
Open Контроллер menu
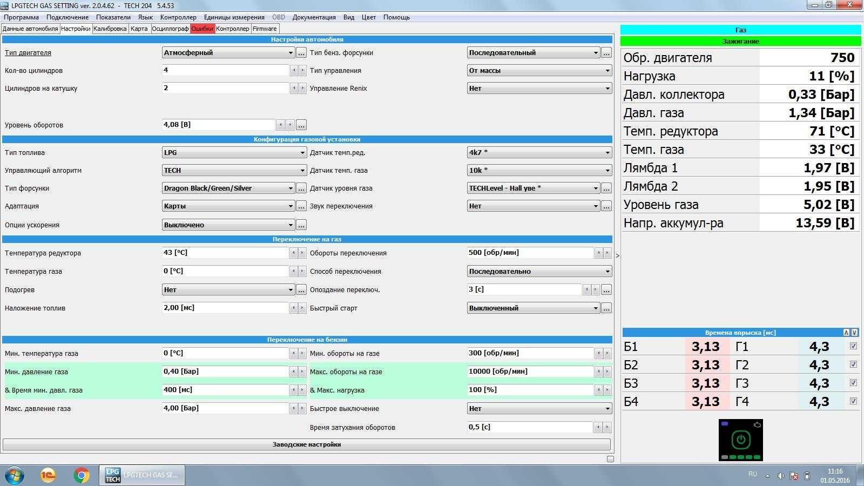point(178,17)
